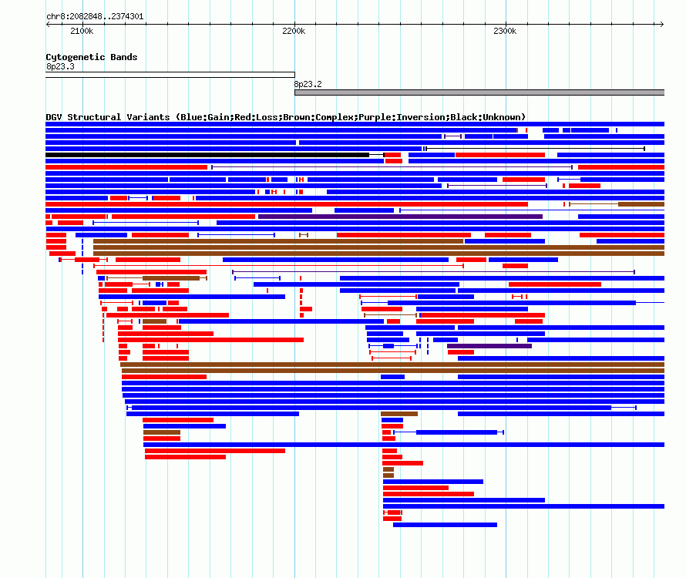Click the 8p23.3 band label
This screenshot has width=686, height=578.
point(60,66)
